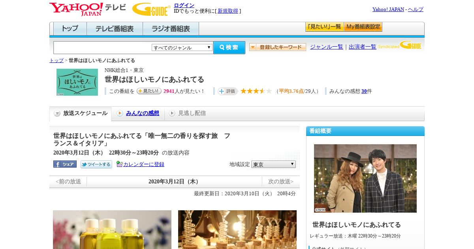Click the date 2020年3月12日（木） heading
Screen dimensions: 474x249
[174, 182]
